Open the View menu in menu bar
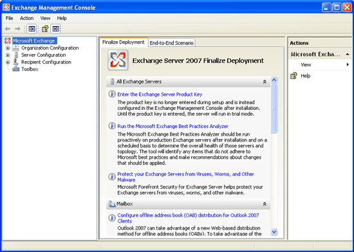 point(45,18)
